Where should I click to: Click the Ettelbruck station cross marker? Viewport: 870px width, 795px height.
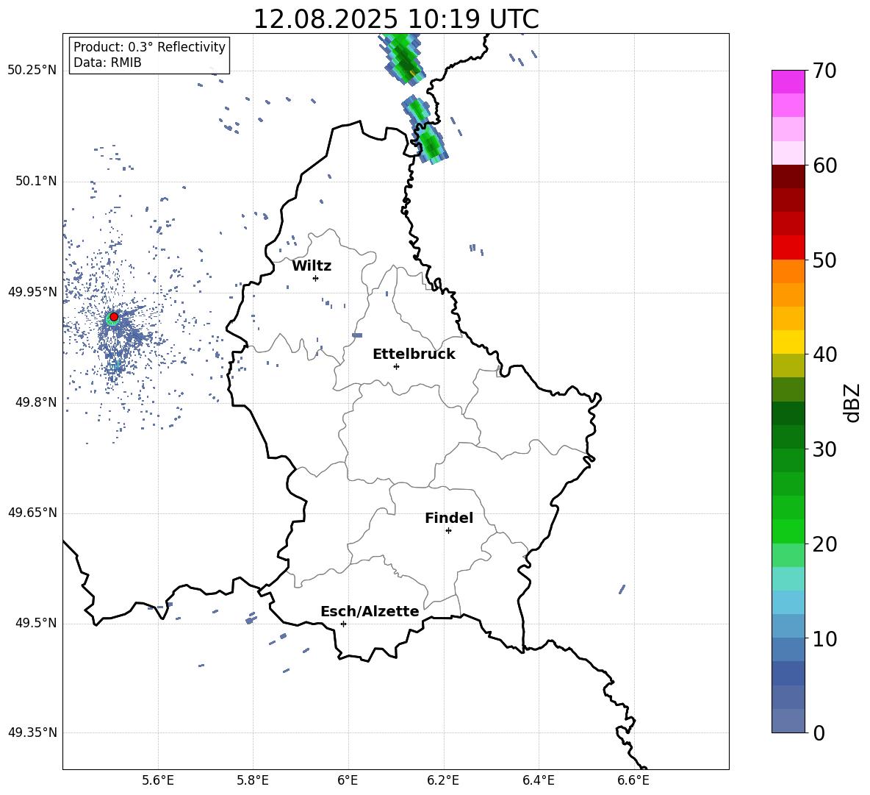[x=396, y=366]
